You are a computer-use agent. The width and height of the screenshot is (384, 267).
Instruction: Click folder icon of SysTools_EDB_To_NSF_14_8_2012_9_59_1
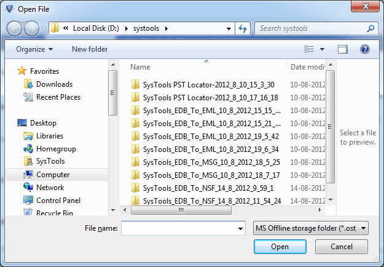135,188
